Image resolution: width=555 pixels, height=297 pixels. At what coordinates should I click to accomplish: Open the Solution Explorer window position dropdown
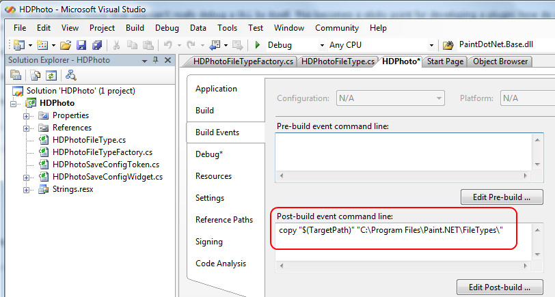[x=144, y=61]
